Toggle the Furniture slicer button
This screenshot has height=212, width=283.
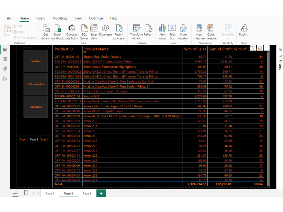(36, 61)
